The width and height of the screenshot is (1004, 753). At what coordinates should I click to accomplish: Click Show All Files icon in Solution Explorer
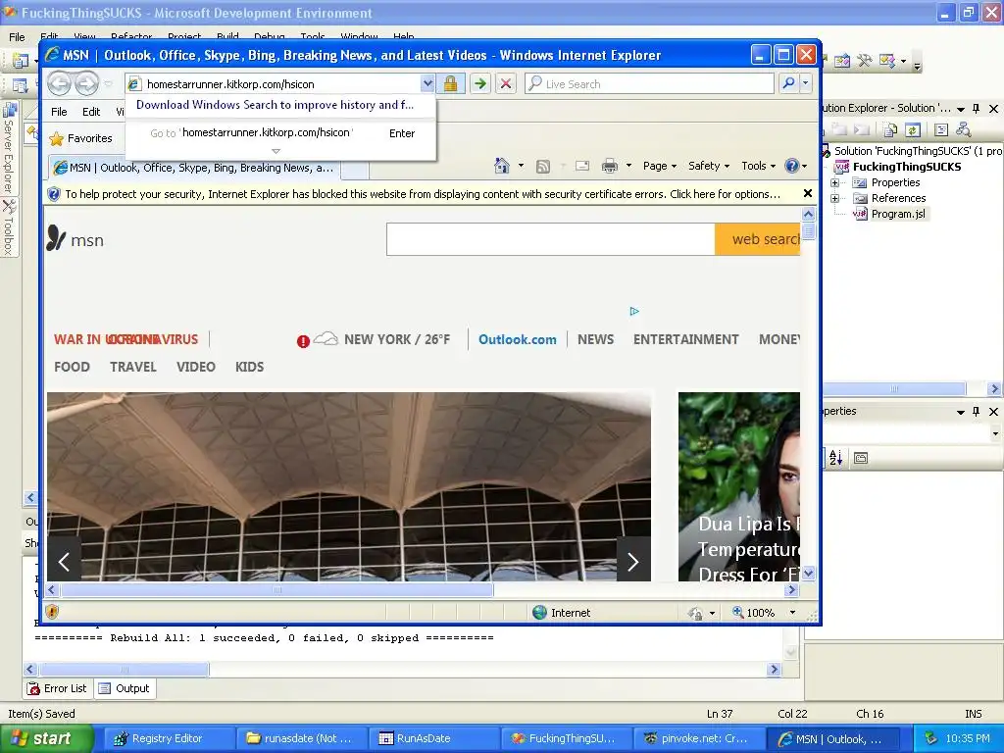click(x=889, y=130)
